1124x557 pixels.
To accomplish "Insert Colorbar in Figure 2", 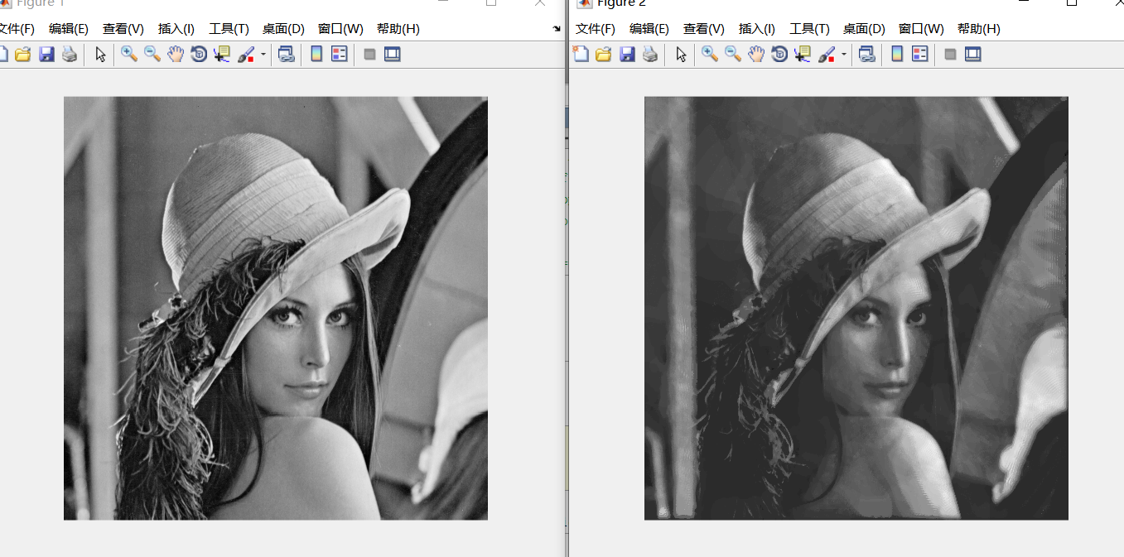I will point(896,55).
